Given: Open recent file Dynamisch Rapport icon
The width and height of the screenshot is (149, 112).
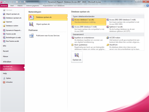Looking at the screenshot, I should (x=4, y=30).
